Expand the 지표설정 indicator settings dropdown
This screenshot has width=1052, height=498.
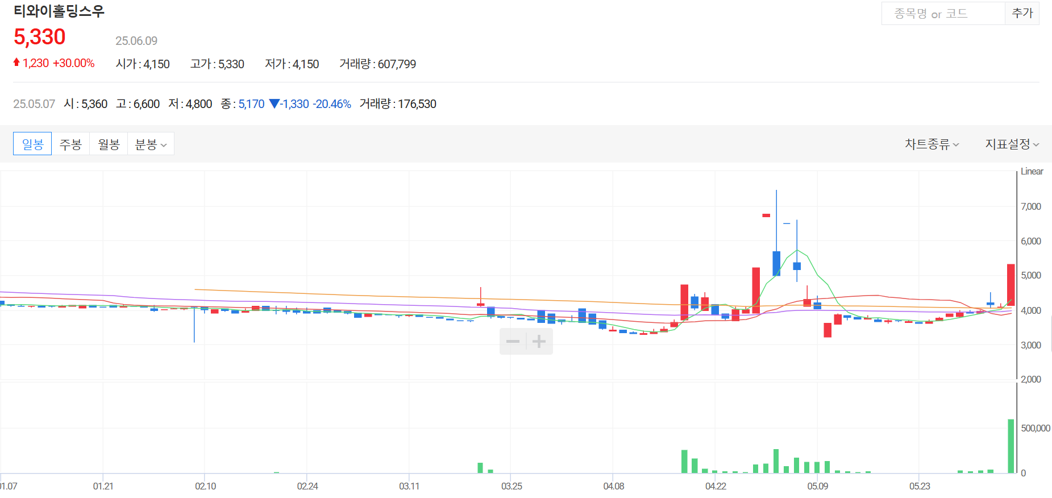1012,144
